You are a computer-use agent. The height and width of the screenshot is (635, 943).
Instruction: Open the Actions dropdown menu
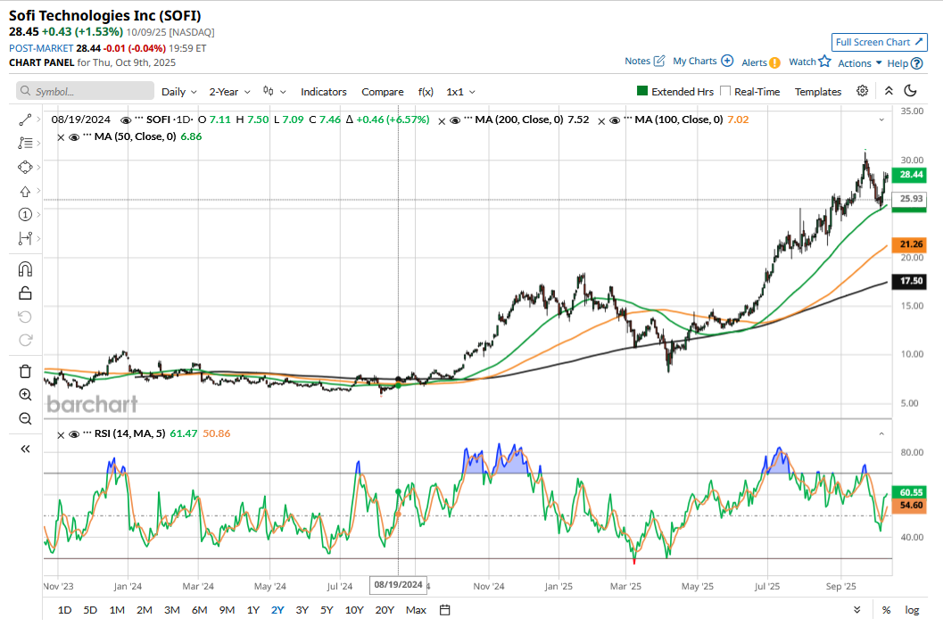[859, 63]
